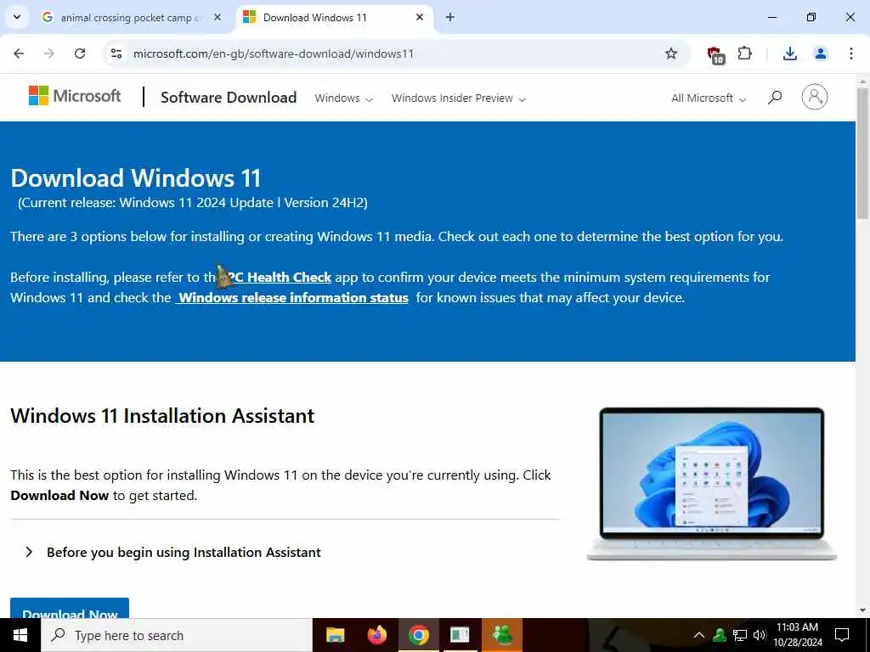Click the page vertical scrollbar
Screen dimensions: 870x652
[862, 153]
